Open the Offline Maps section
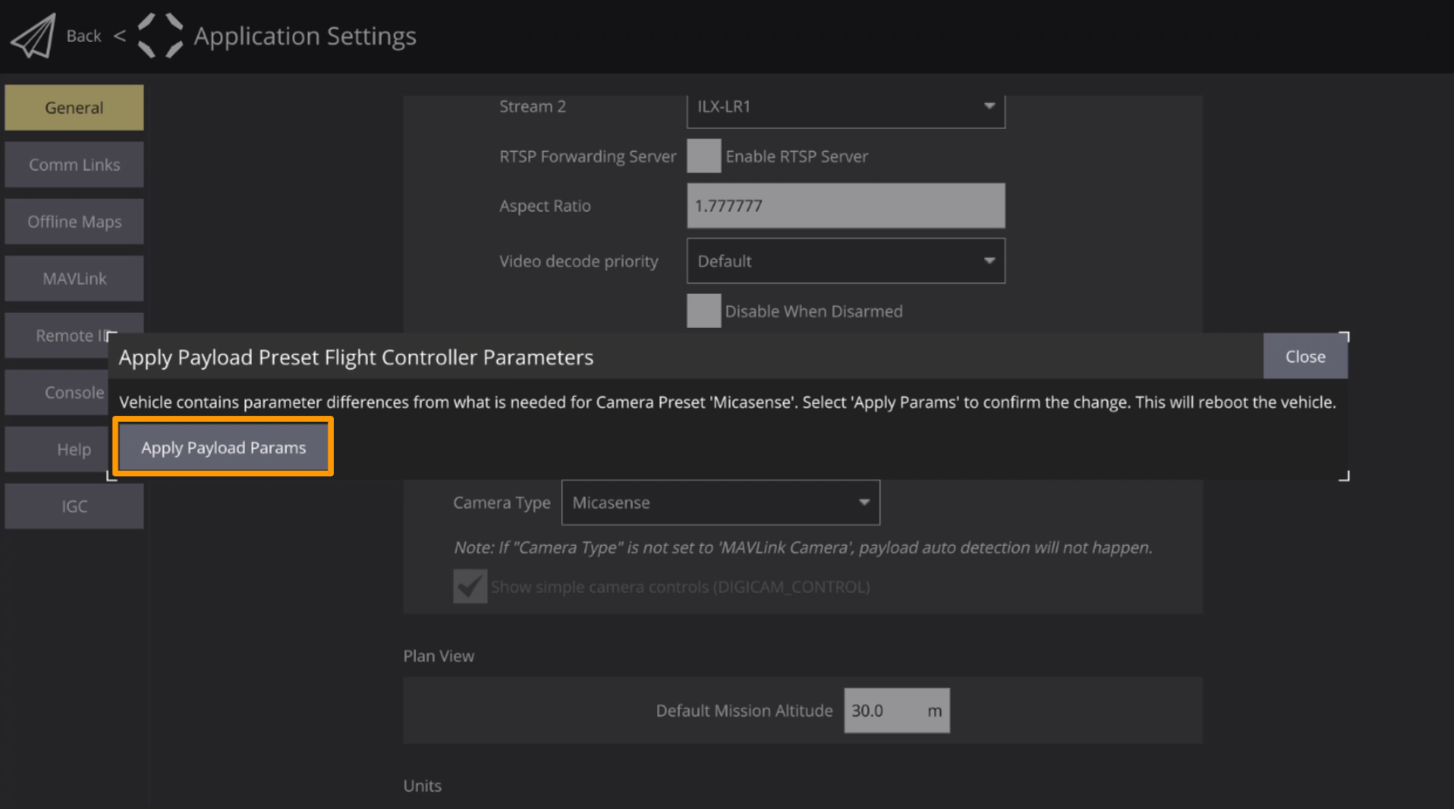 (74, 221)
